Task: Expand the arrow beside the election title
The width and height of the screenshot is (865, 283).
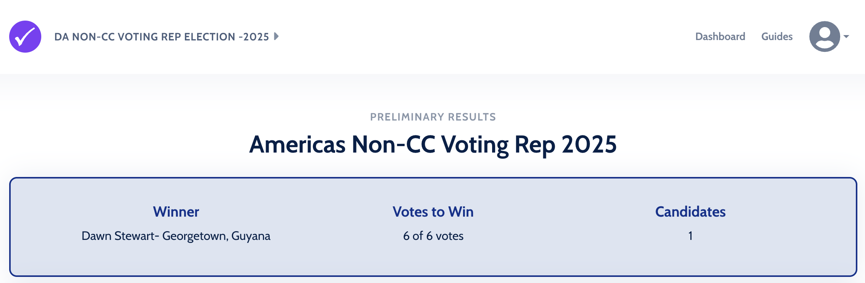Action: pos(276,37)
